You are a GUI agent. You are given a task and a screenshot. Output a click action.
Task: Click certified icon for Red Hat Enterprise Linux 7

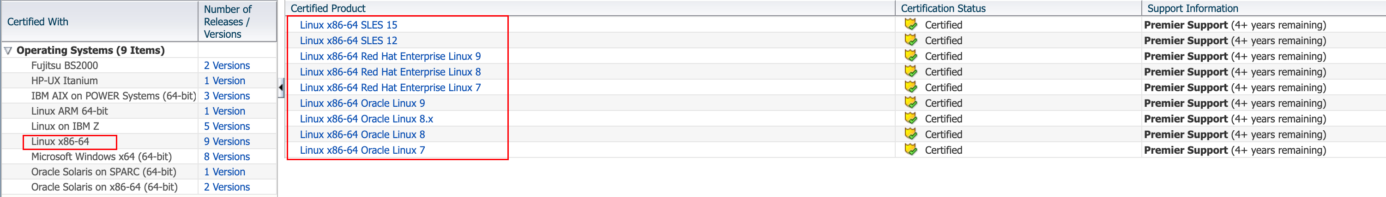click(910, 87)
